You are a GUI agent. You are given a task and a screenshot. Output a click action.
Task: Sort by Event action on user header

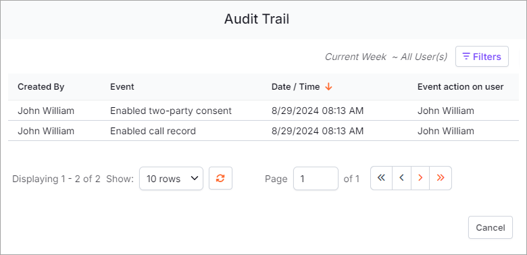461,87
